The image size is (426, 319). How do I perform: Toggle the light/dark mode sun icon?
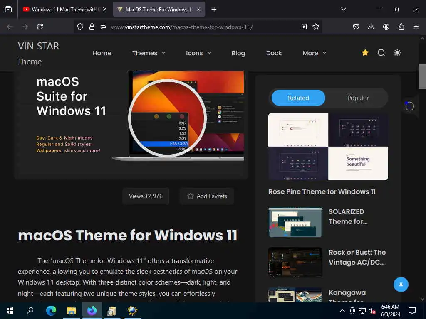click(397, 53)
